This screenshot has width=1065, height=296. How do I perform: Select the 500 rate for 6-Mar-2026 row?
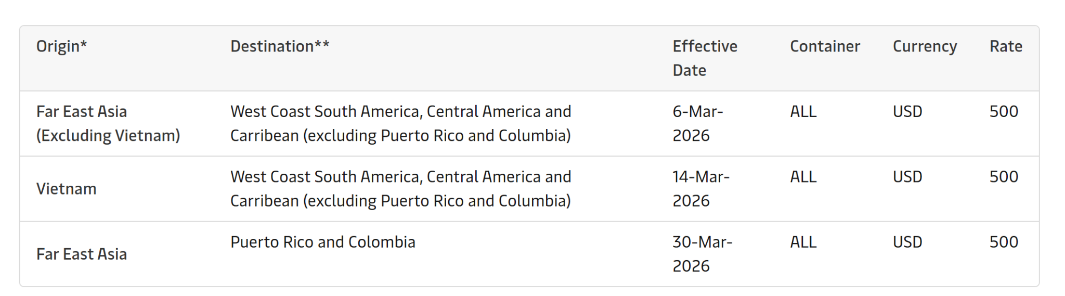pos(1004,111)
